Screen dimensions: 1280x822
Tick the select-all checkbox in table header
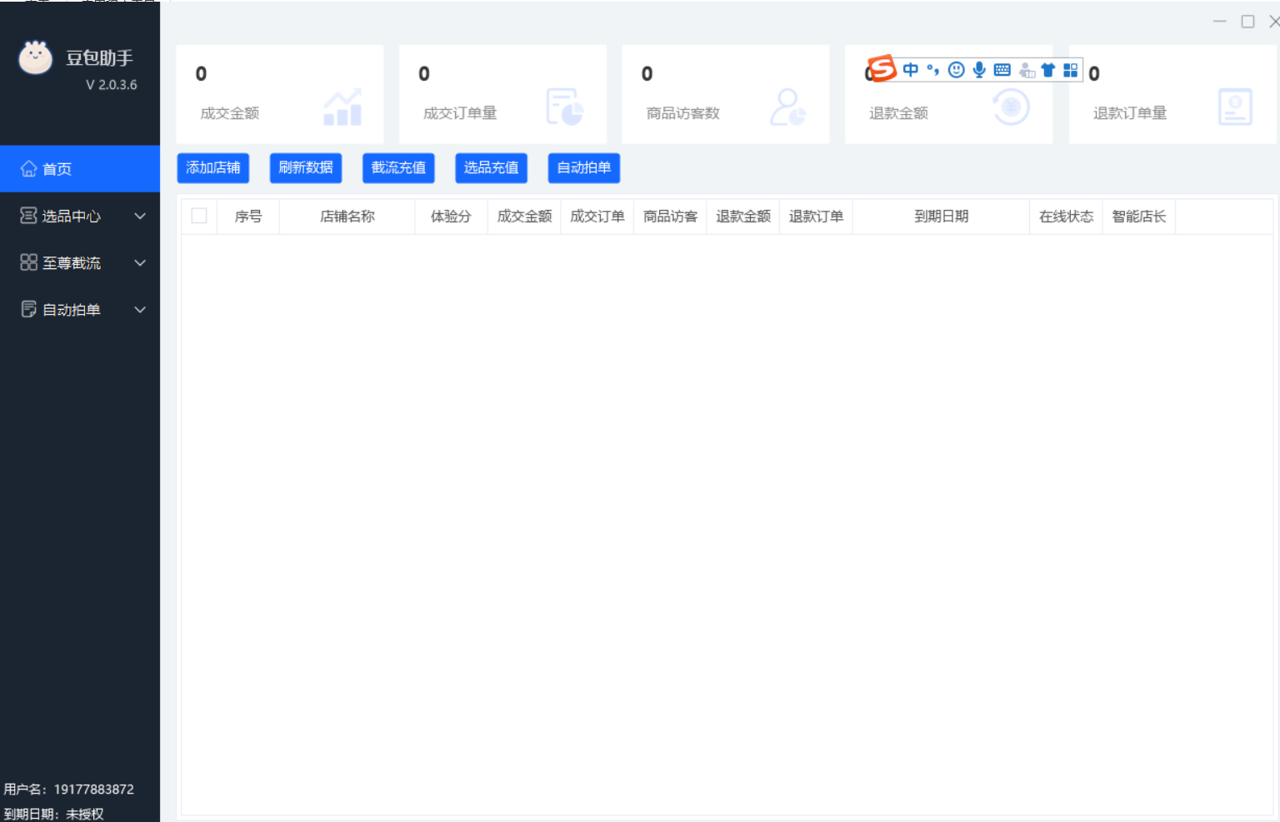[199, 216]
